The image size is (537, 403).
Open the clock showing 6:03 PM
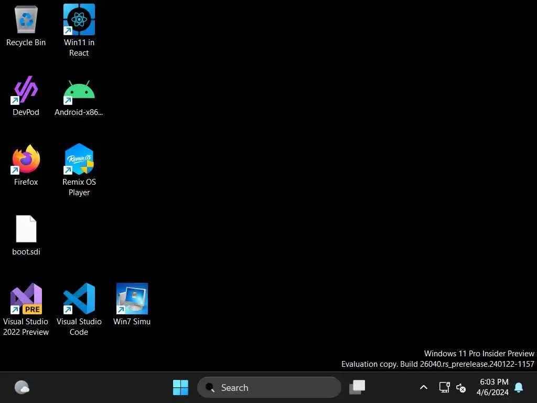coord(492,387)
